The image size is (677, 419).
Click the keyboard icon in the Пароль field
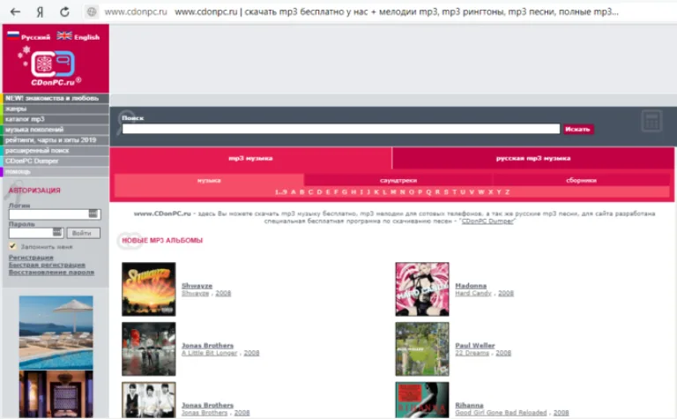point(57,232)
